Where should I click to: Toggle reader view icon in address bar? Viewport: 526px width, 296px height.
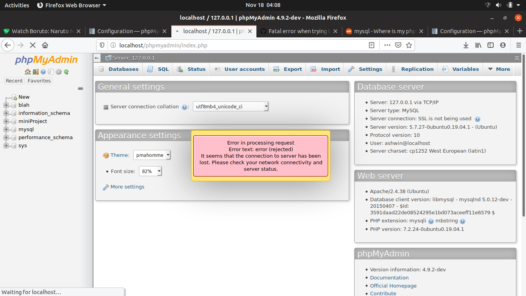[372, 45]
